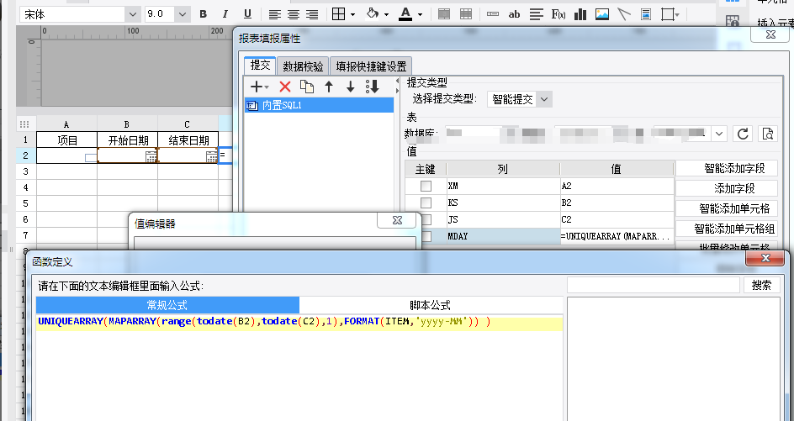Toggle italic formatting in the toolbar
The image size is (794, 421).
point(225,14)
